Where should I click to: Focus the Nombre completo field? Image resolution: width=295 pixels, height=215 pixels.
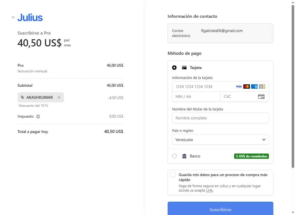click(x=220, y=118)
